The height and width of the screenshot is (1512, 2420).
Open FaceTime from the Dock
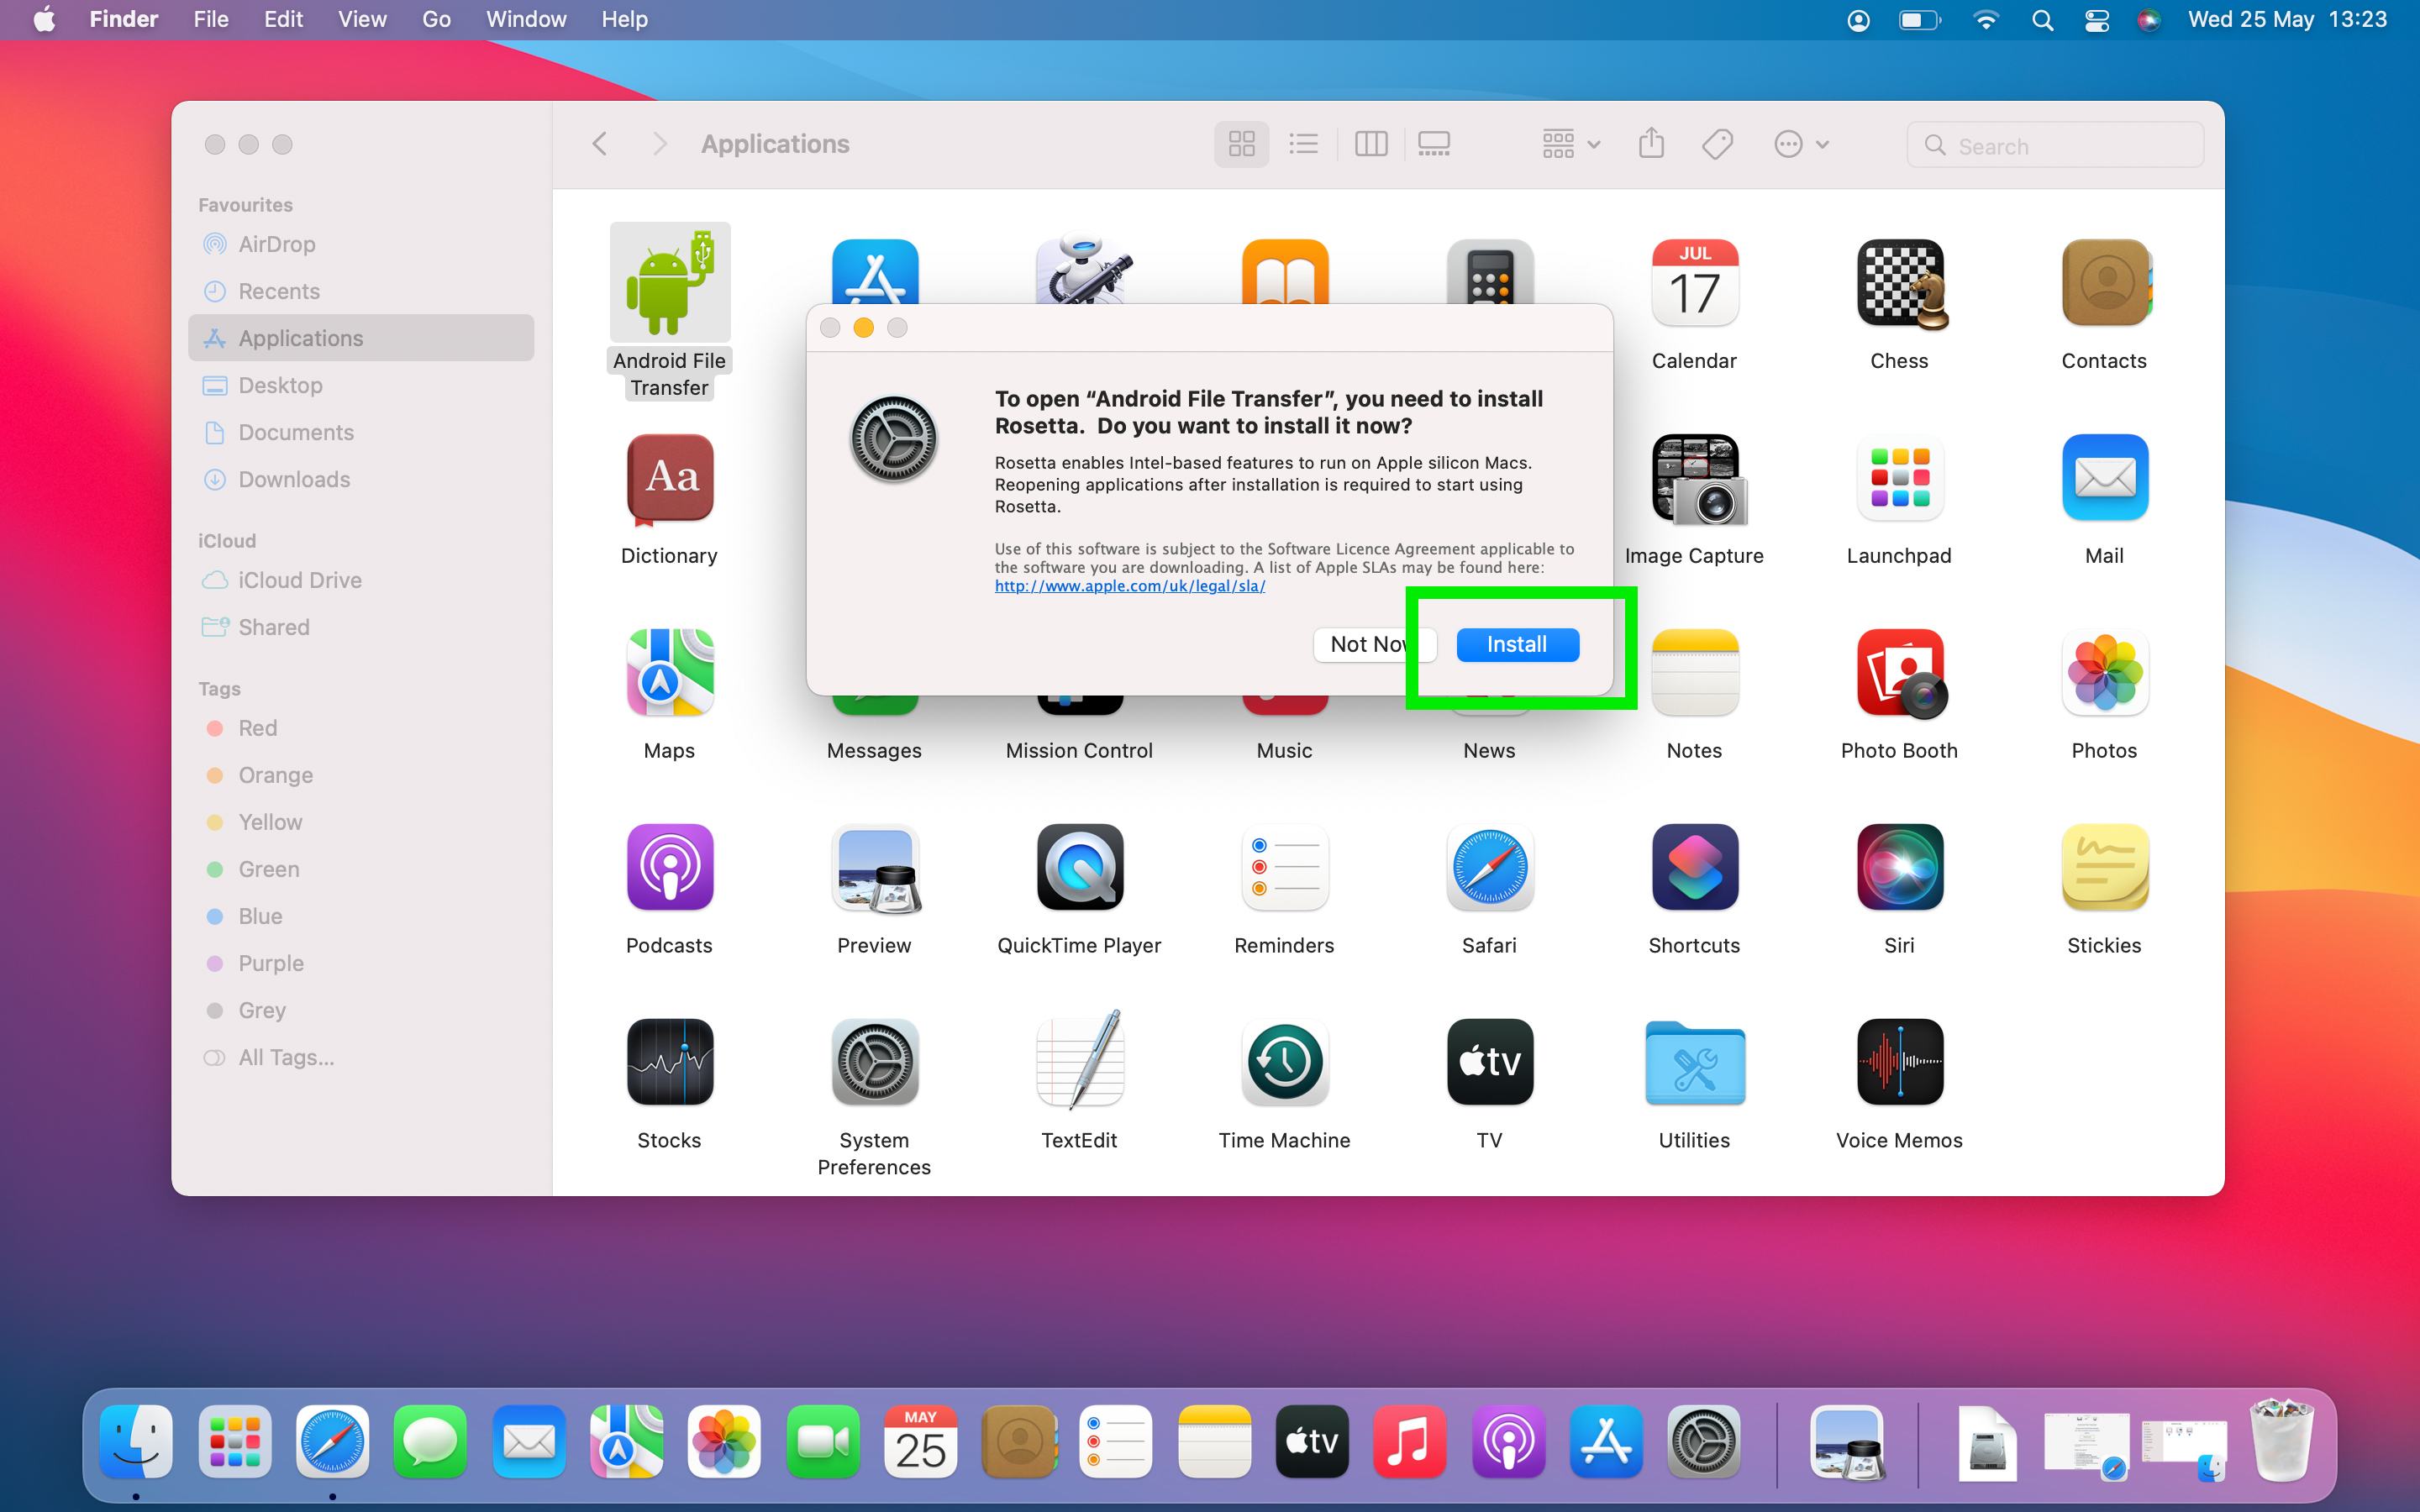pos(822,1442)
